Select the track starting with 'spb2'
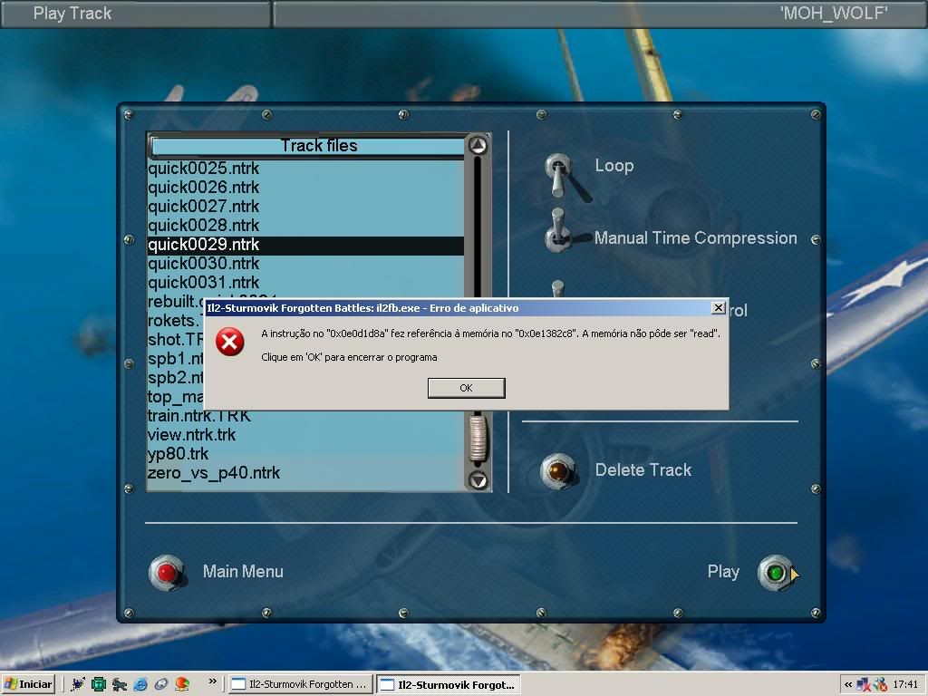 (175, 378)
